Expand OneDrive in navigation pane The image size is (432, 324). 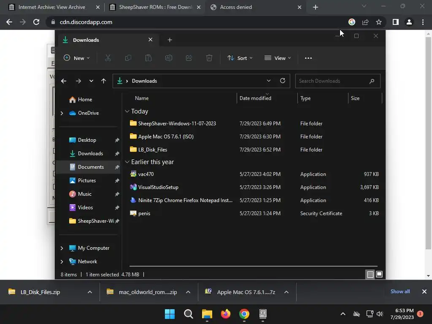tap(62, 113)
